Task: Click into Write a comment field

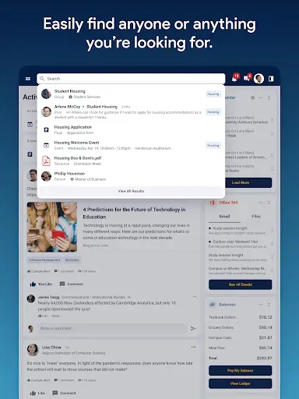Action: point(112,328)
